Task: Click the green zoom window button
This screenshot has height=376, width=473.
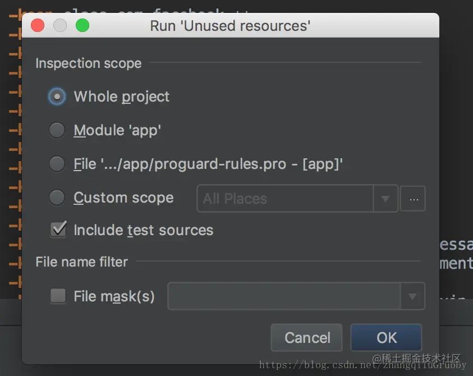Action: coord(82,25)
